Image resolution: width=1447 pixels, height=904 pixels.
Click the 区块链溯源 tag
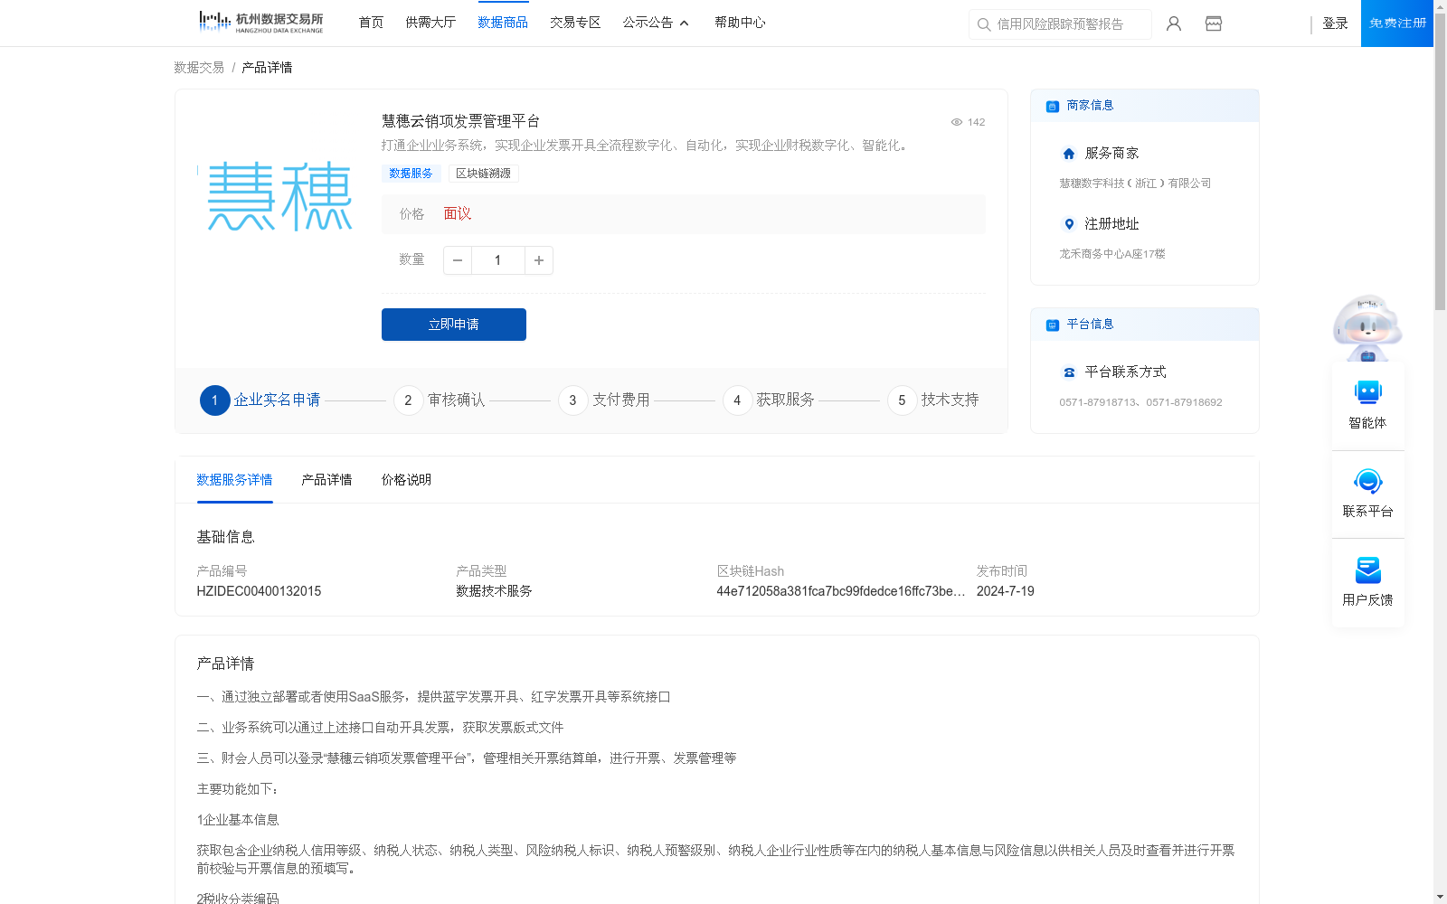tap(483, 174)
